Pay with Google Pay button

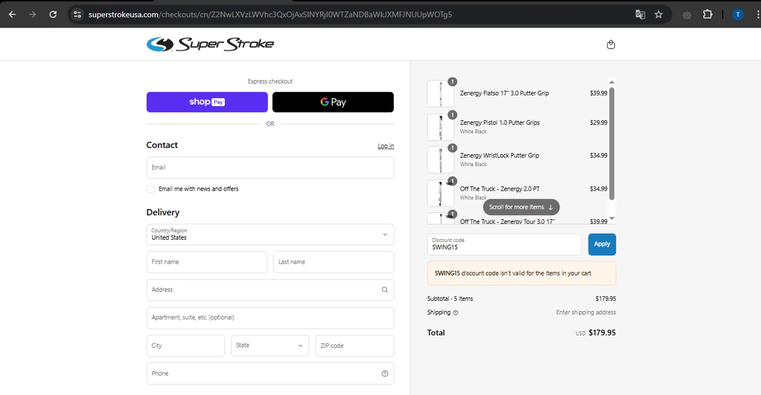pyautogui.click(x=333, y=102)
